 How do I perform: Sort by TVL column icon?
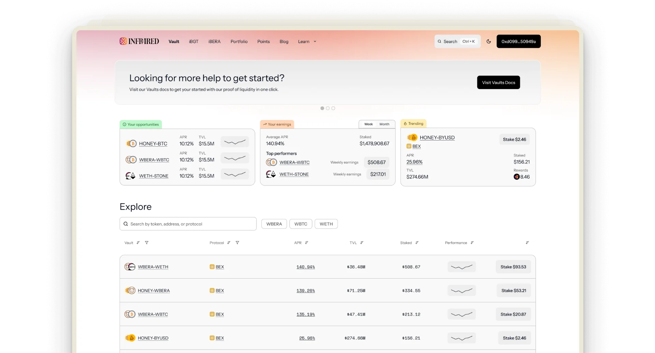pos(362,243)
